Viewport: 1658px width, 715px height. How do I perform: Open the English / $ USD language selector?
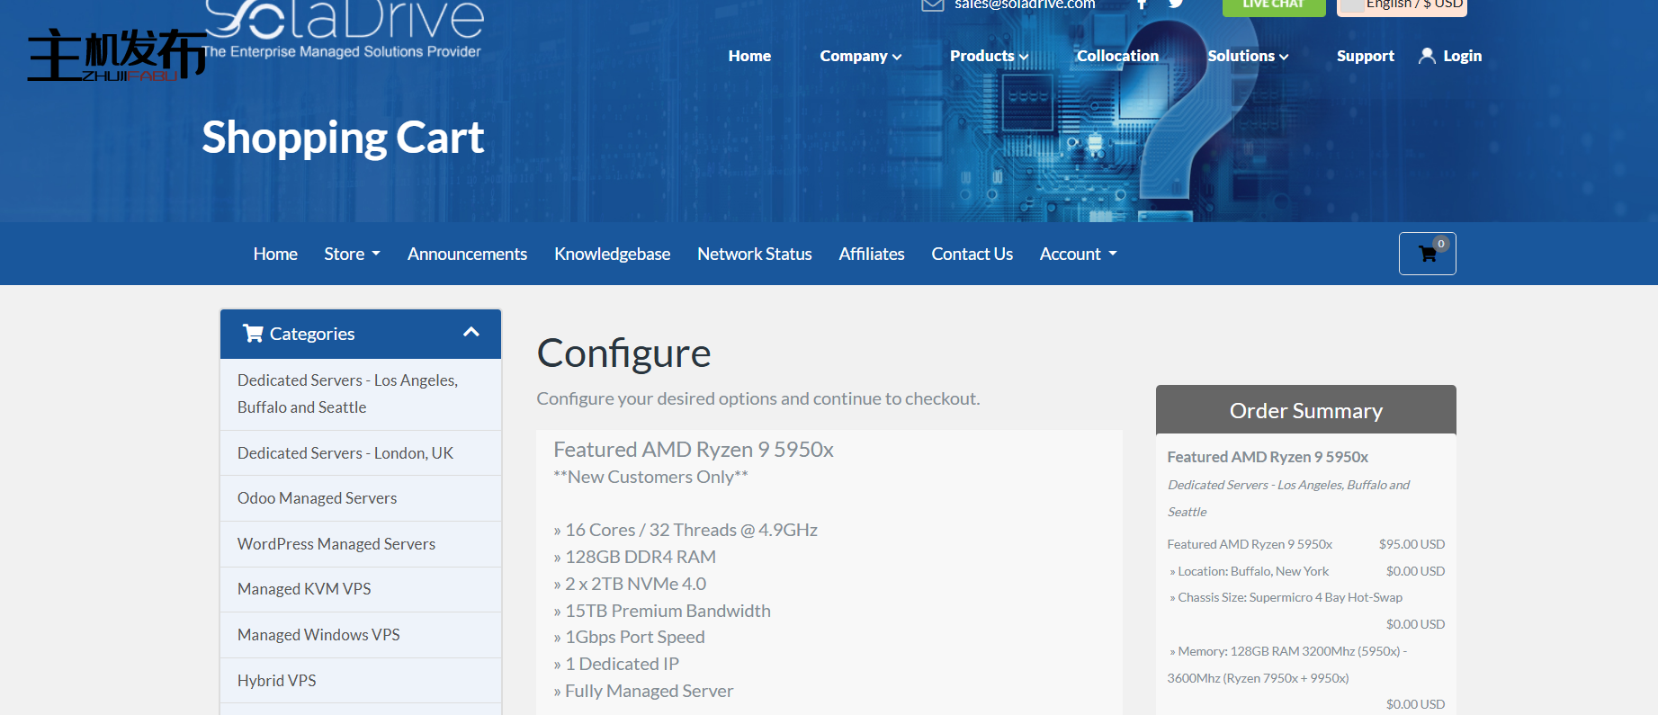(x=1402, y=6)
